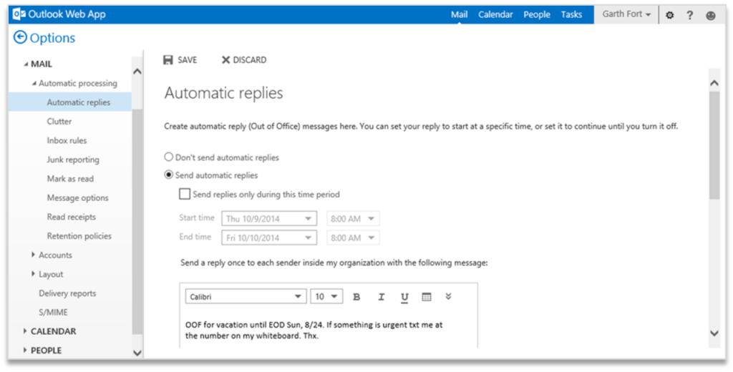Enable Send replies only during this time period

coord(185,193)
